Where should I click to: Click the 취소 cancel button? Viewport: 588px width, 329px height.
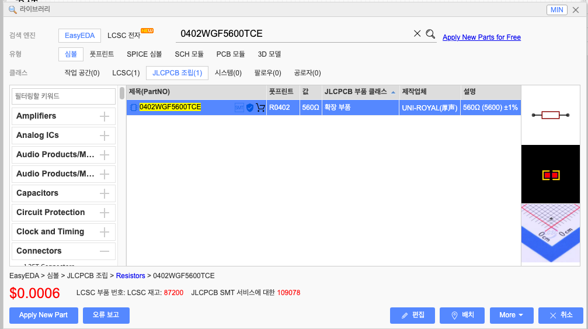click(x=561, y=316)
